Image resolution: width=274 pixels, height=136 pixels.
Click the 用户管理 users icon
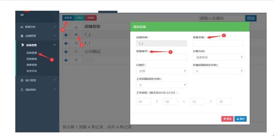tap(22, 81)
